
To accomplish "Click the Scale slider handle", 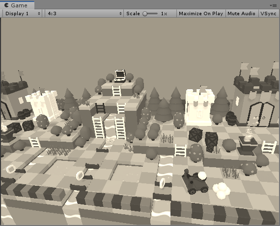I will pyautogui.click(x=145, y=14).
